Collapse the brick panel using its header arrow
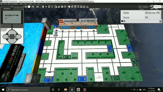 [x=23, y=6]
